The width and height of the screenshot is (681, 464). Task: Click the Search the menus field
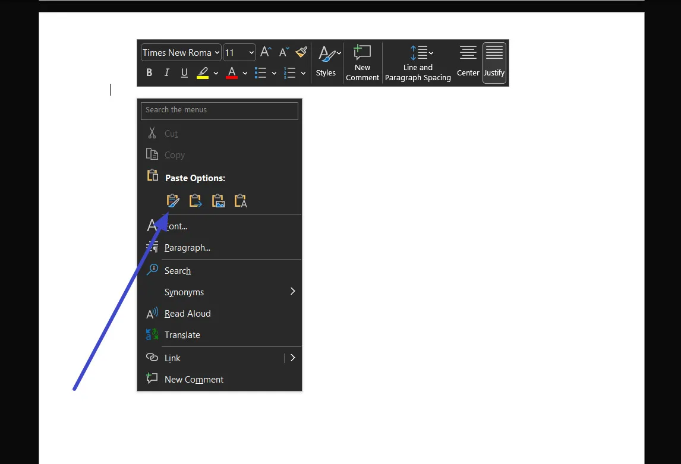219,111
